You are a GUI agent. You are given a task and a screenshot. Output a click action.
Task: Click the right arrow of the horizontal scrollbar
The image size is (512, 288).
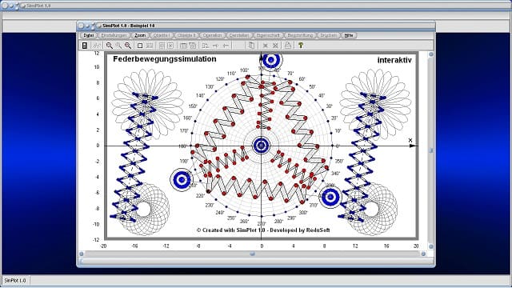pos(423,254)
